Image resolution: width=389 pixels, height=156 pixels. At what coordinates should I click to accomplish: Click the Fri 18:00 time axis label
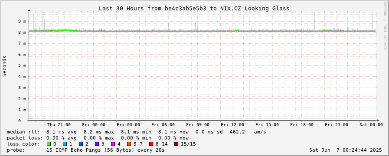tap(302, 125)
